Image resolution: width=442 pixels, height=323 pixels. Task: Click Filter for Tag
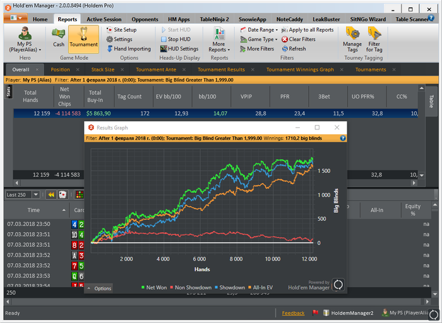(x=374, y=39)
